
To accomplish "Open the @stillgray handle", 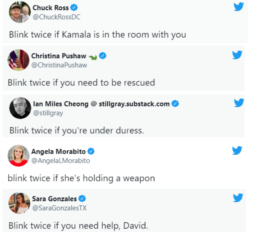I will coord(48,113).
